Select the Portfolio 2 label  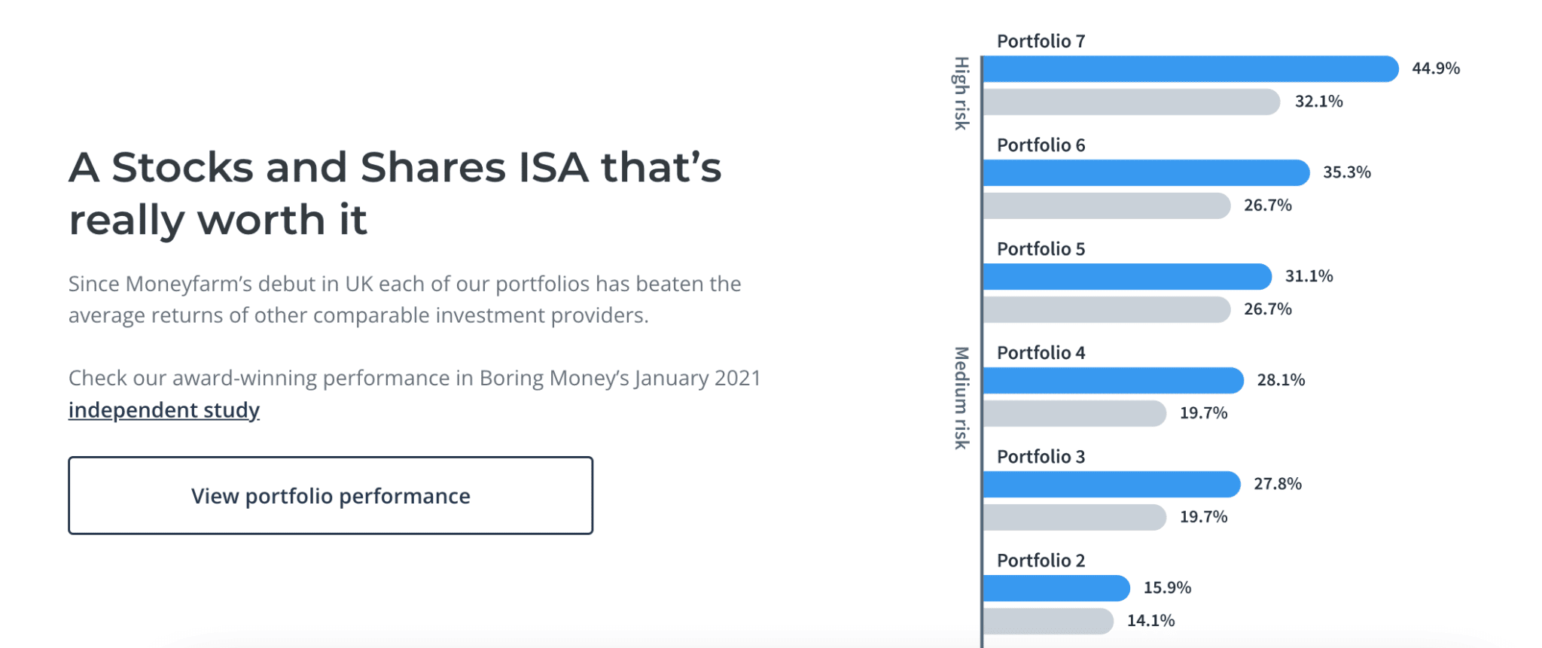[x=1041, y=560]
